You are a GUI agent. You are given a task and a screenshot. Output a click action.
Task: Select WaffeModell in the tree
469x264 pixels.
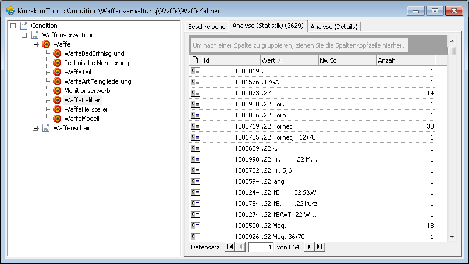tap(81, 119)
